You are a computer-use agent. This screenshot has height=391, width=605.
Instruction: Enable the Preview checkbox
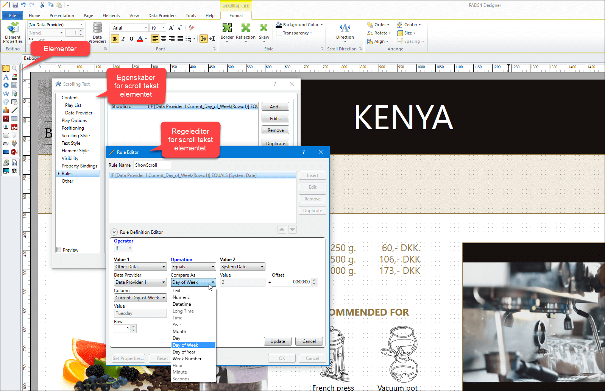coord(59,250)
